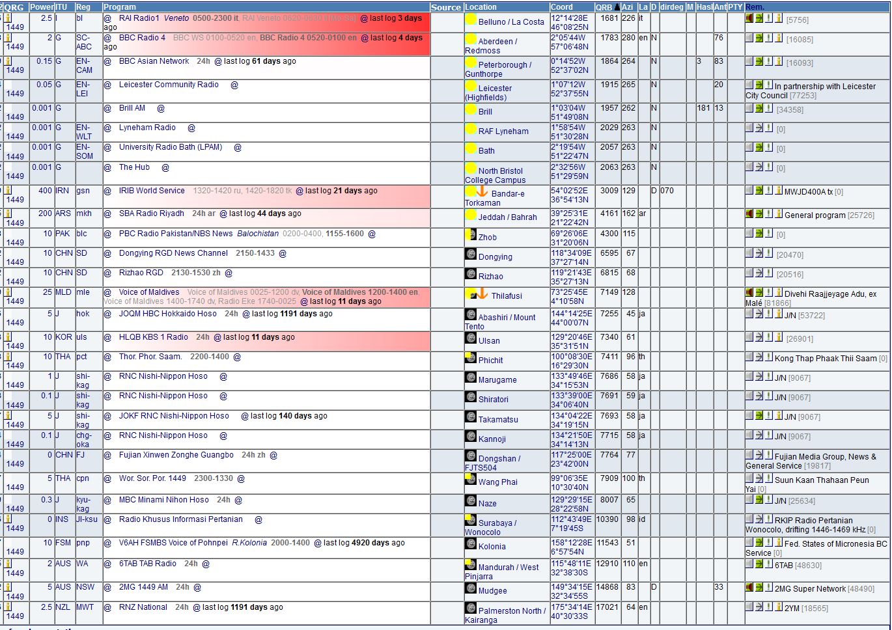The image size is (892, 630).
Task: Click the grey arrow icon in Lyneham Radio row
Action: (x=759, y=128)
